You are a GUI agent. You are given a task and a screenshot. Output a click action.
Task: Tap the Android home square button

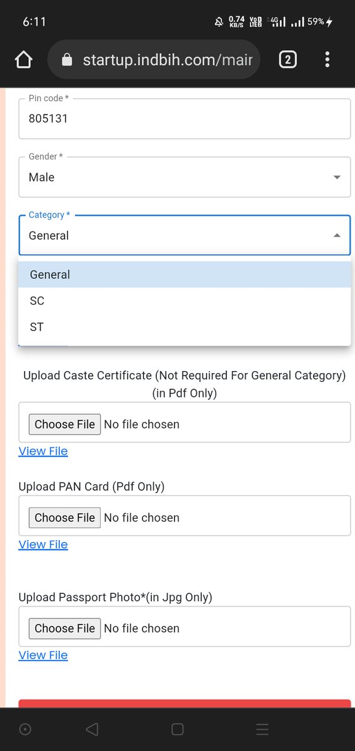(177, 729)
